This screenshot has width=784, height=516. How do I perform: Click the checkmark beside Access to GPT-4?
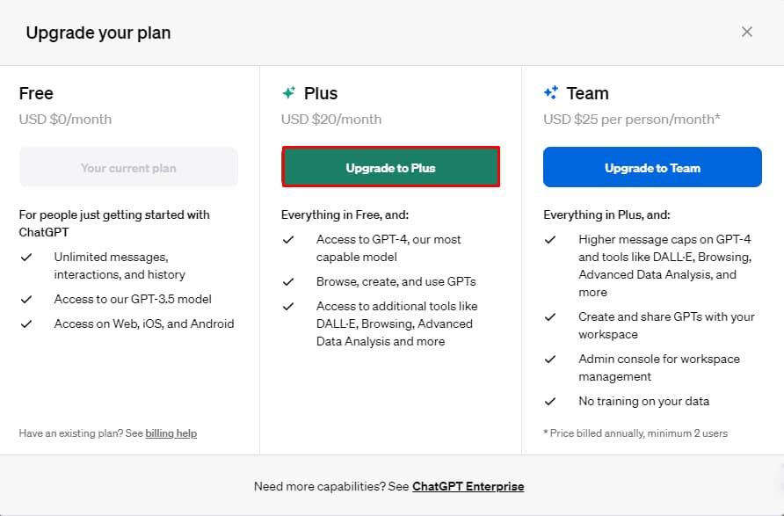[x=288, y=239]
